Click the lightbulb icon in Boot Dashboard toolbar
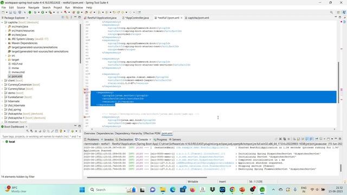The width and height of the screenshot is (347, 195). (61, 131)
